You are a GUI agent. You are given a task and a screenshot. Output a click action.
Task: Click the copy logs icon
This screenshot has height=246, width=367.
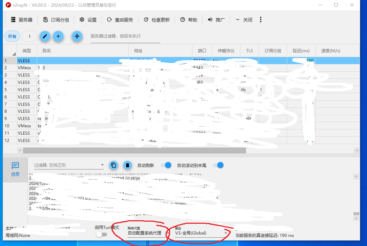click(114, 165)
